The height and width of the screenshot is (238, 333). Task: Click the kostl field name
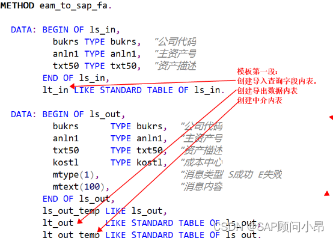(x=66, y=163)
